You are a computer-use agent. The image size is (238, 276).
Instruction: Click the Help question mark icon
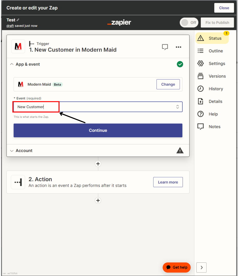point(200,114)
